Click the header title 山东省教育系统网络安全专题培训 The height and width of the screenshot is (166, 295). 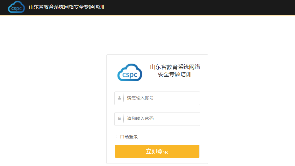point(66,7)
